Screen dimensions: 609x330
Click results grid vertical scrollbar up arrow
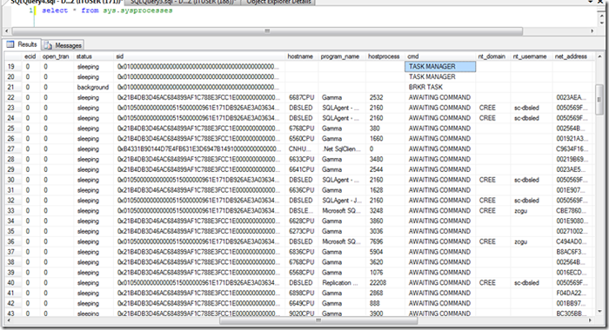pos(599,56)
